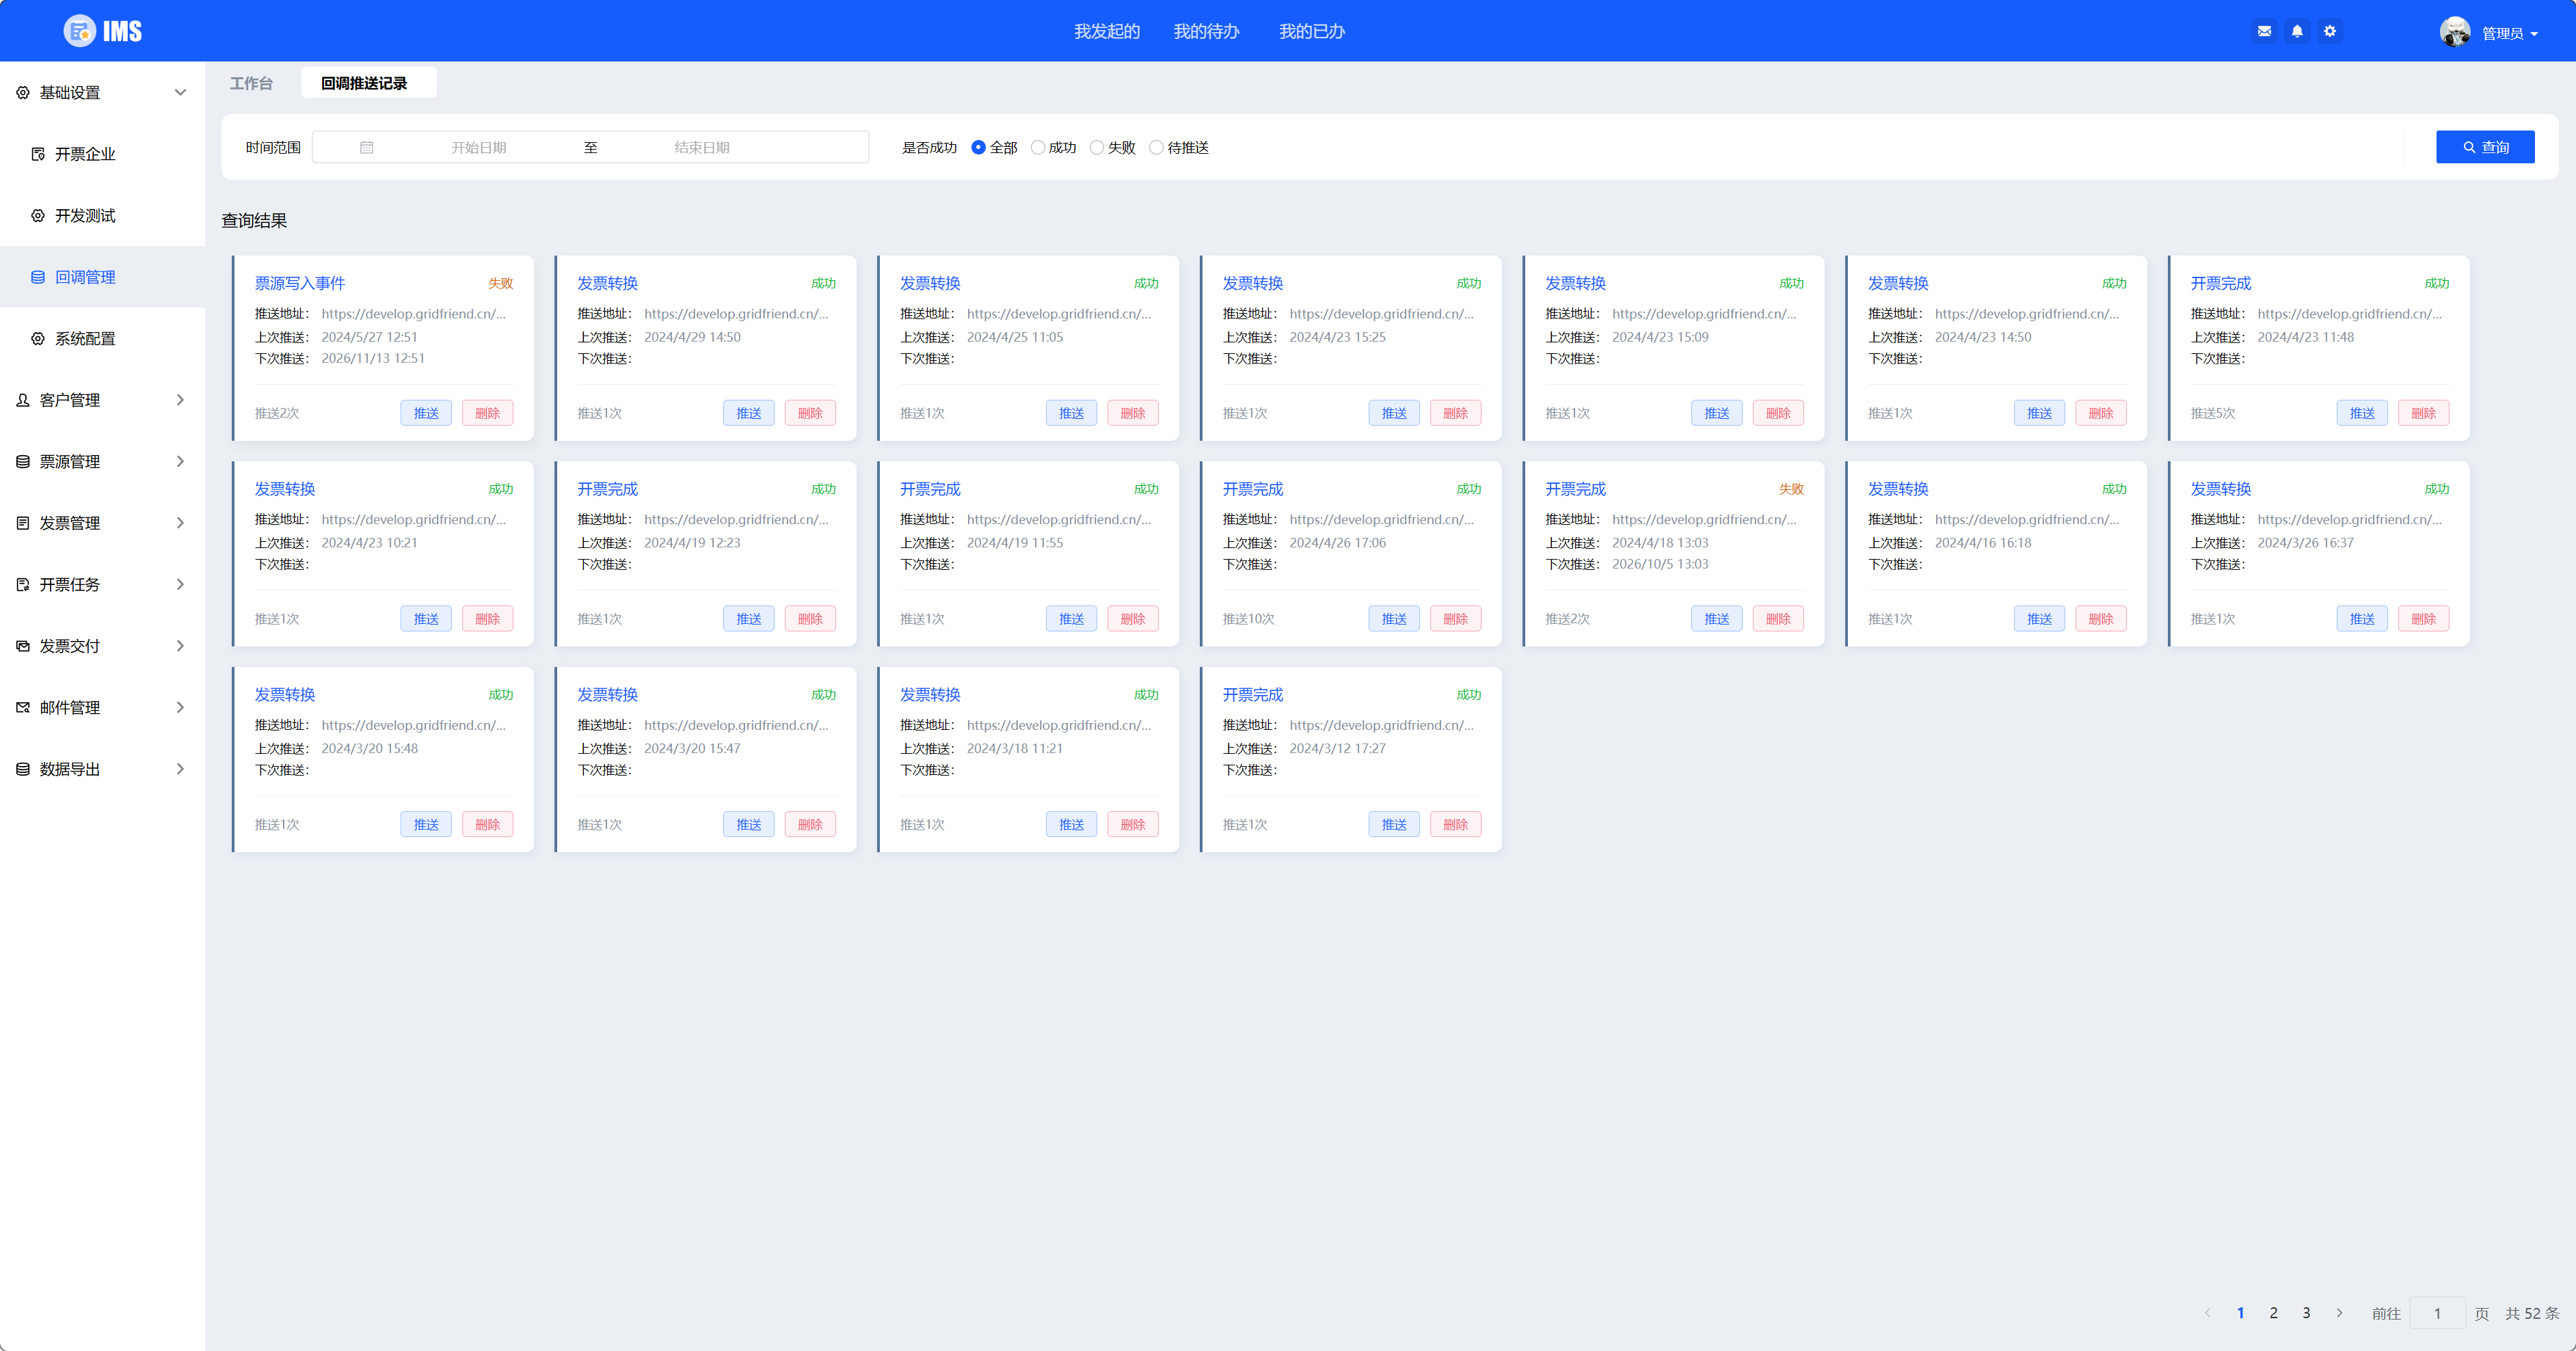The image size is (2576, 1351).
Task: Open the notification bell icon
Action: [x=2297, y=31]
